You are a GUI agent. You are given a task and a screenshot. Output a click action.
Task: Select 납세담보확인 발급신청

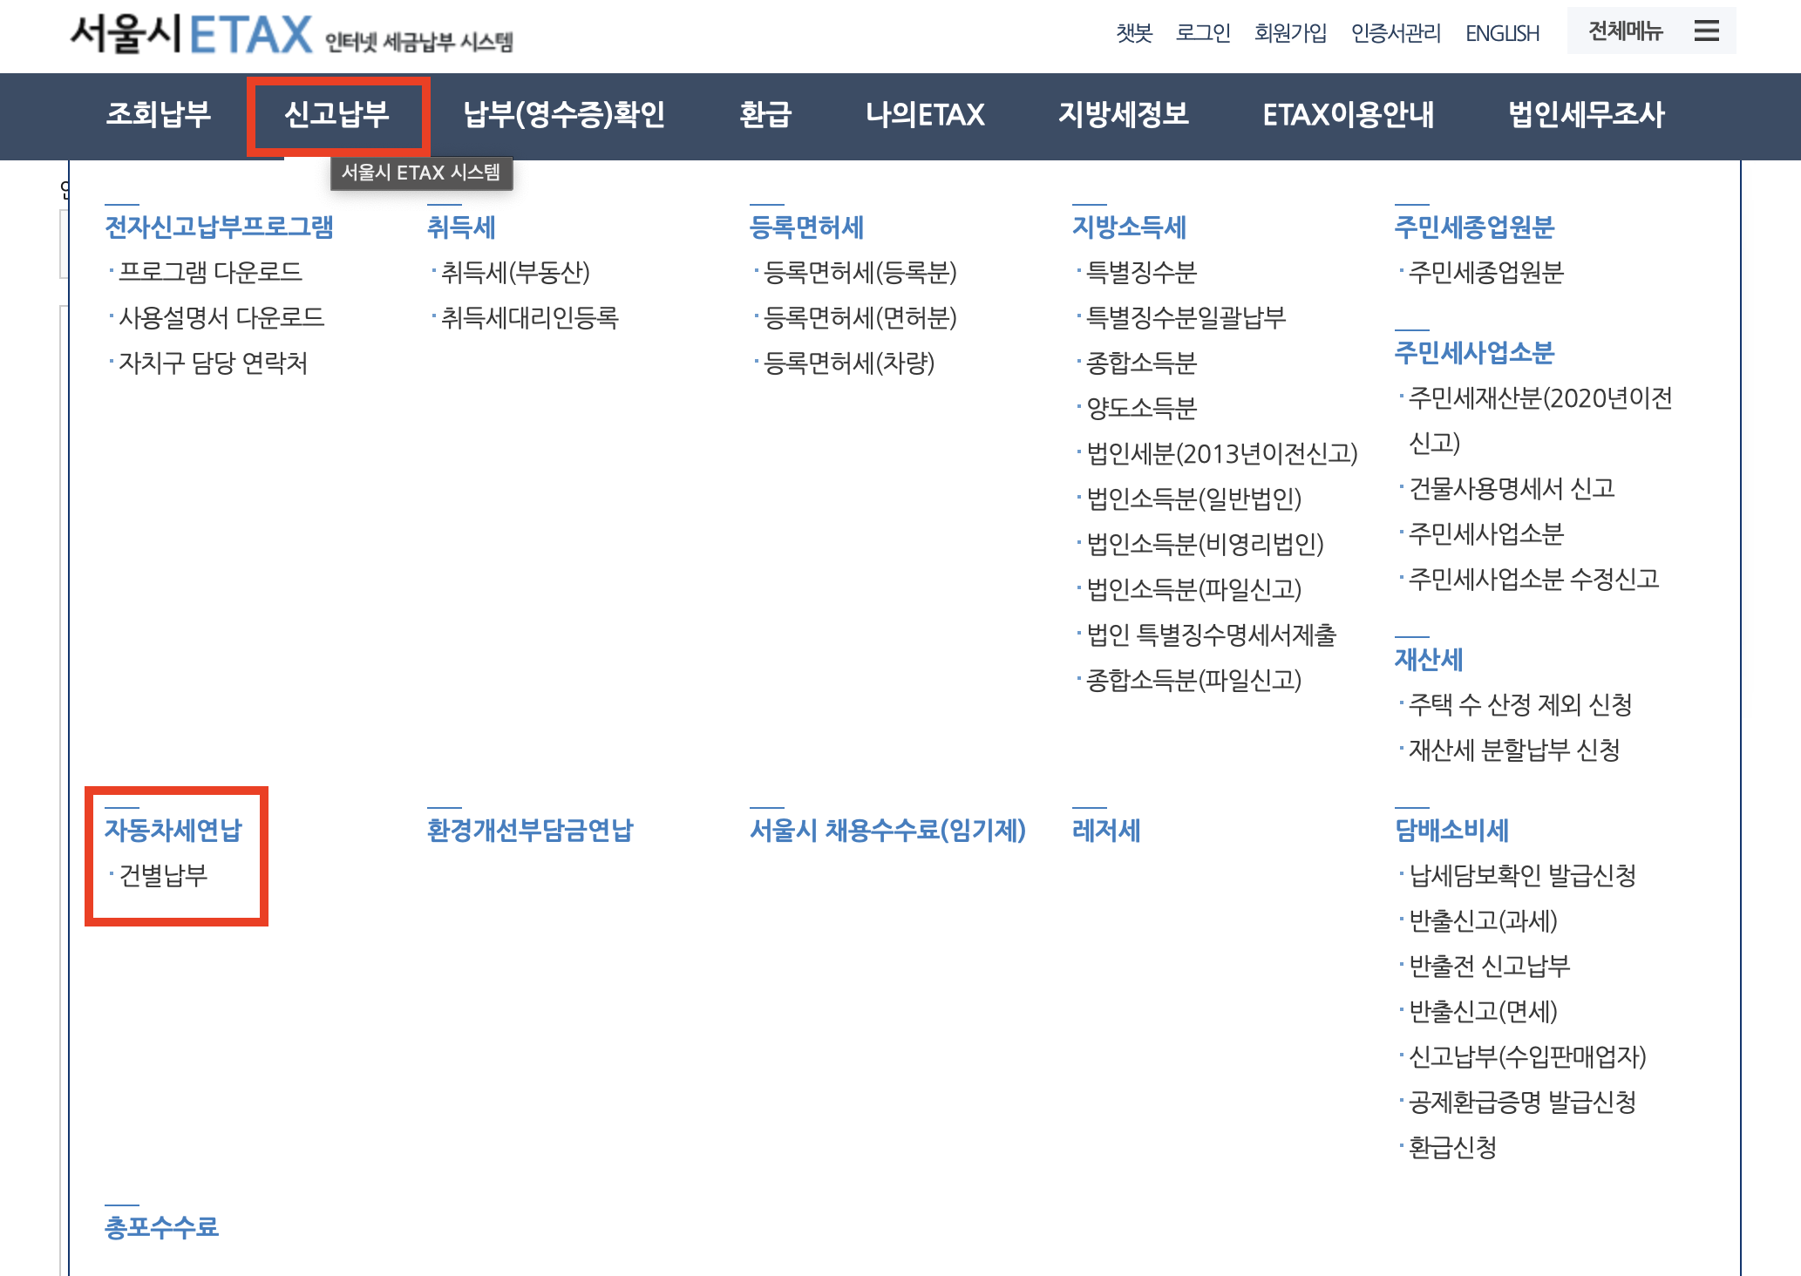[1523, 875]
